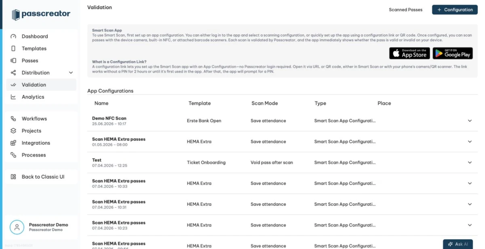Open the Analytics section
This screenshot has width=485, height=249.
point(41,97)
